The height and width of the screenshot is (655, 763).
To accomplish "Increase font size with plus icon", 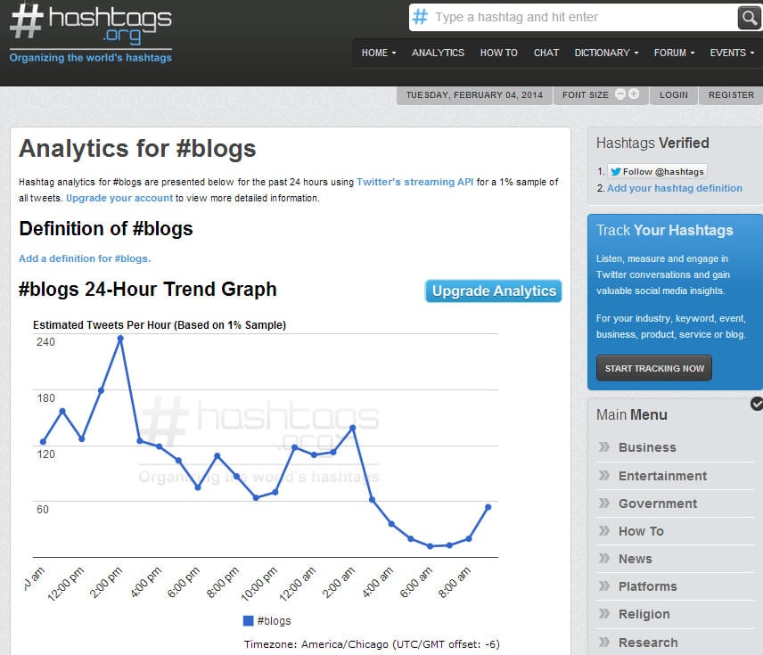I will pos(634,94).
